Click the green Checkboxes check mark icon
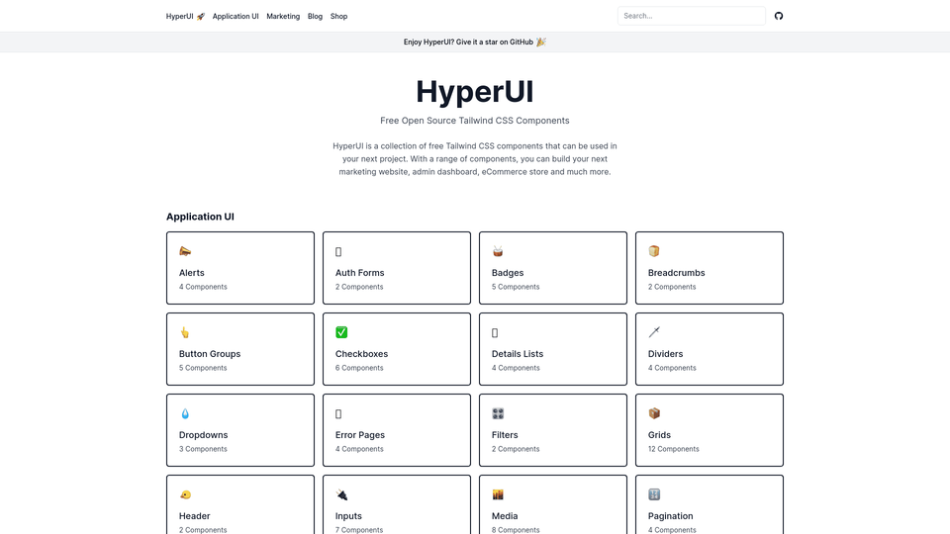Viewport: 950px width, 534px height. (x=341, y=332)
